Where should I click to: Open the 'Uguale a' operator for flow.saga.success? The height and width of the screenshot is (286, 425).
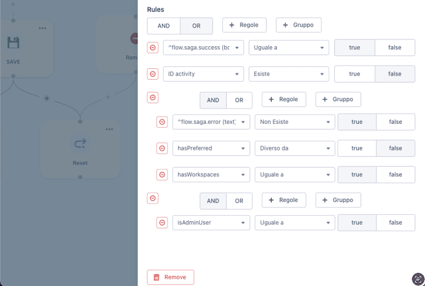(289, 48)
